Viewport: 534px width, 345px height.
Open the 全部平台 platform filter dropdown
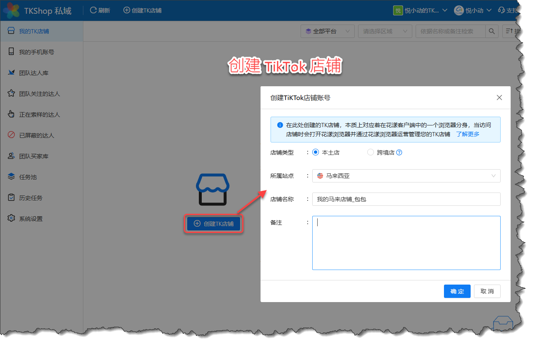point(328,31)
